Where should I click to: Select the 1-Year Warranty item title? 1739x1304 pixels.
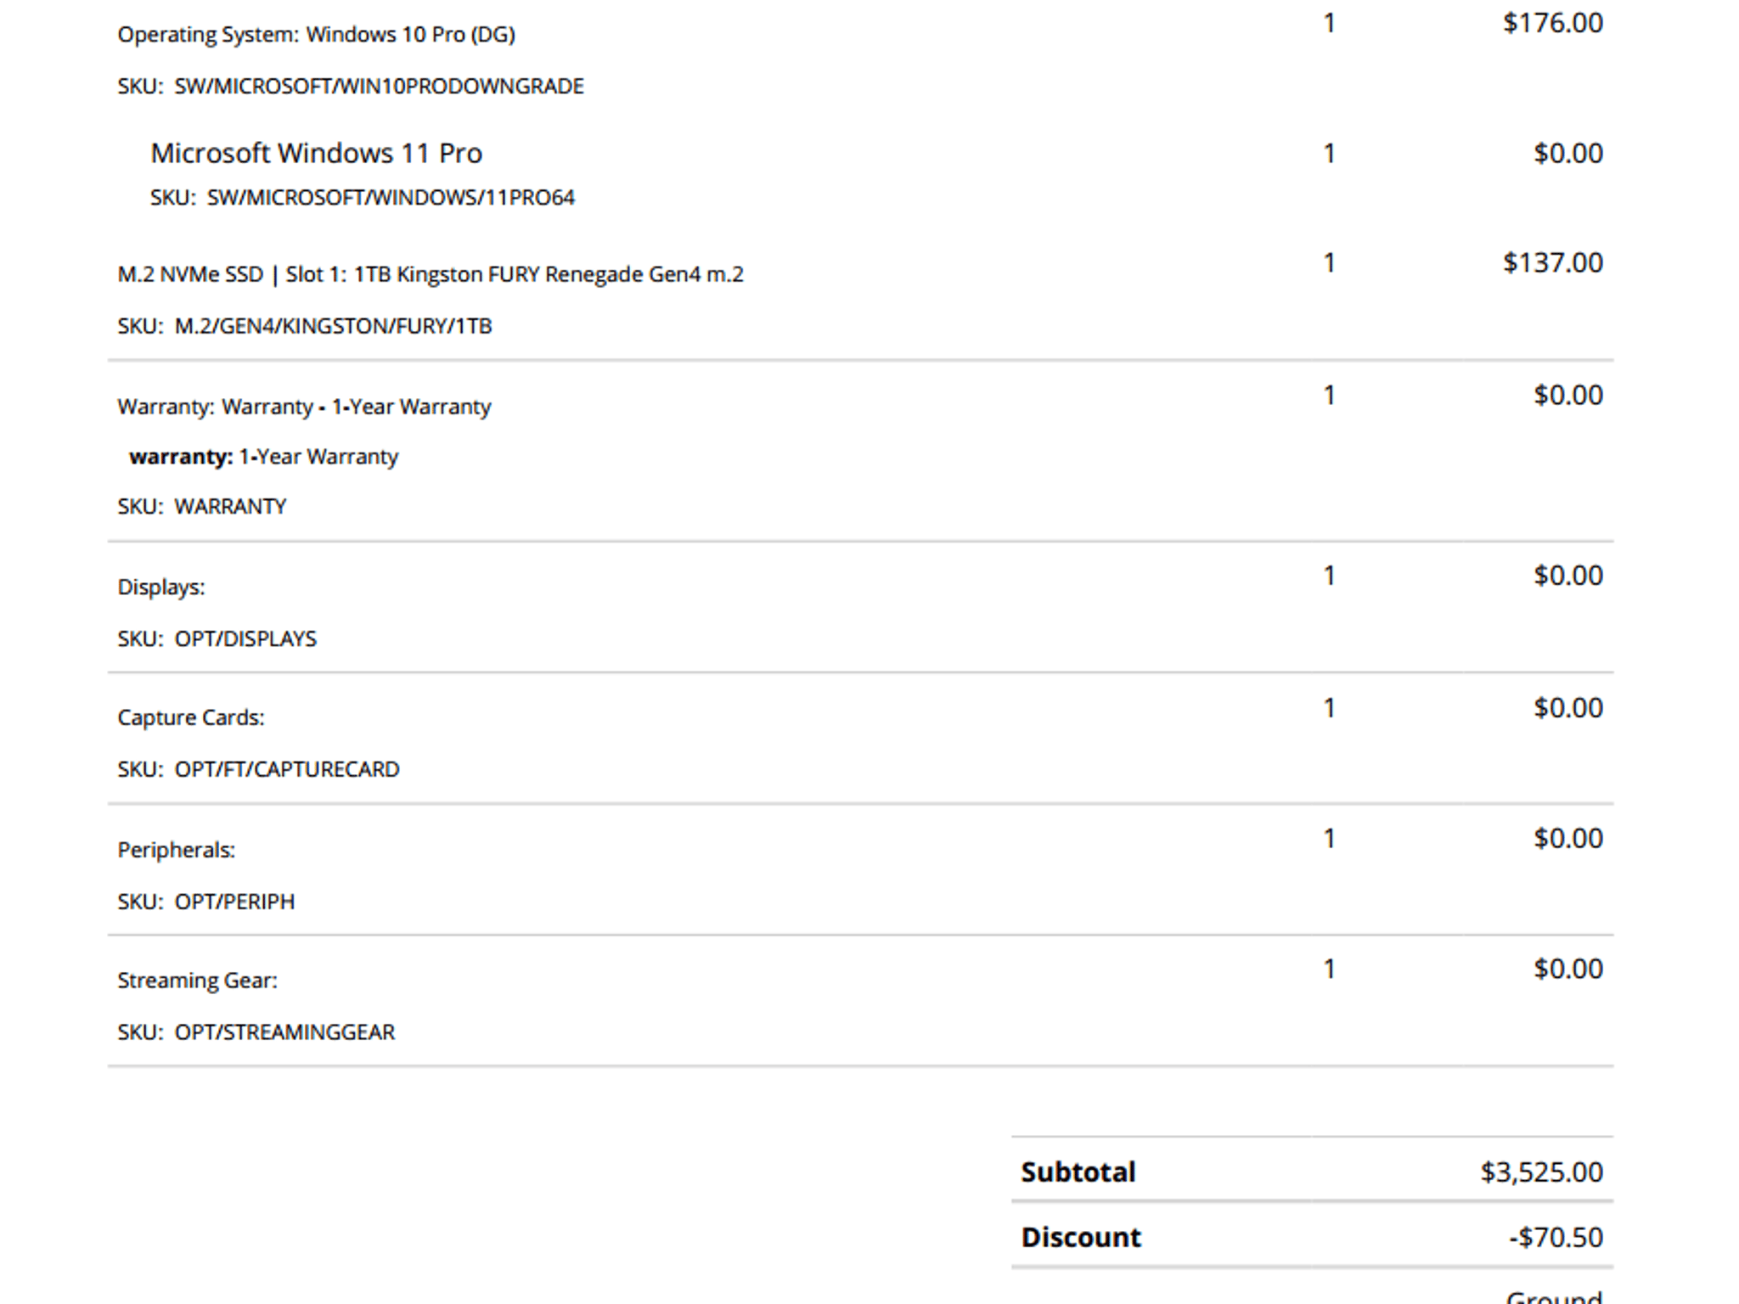(x=304, y=407)
